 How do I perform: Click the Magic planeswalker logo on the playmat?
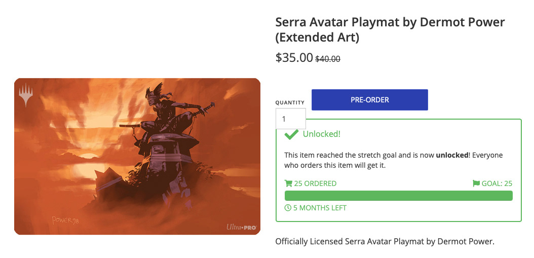26,95
